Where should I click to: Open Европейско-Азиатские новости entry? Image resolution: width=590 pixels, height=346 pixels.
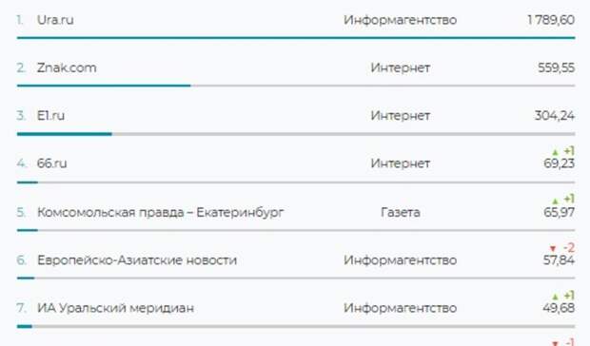click(x=137, y=259)
